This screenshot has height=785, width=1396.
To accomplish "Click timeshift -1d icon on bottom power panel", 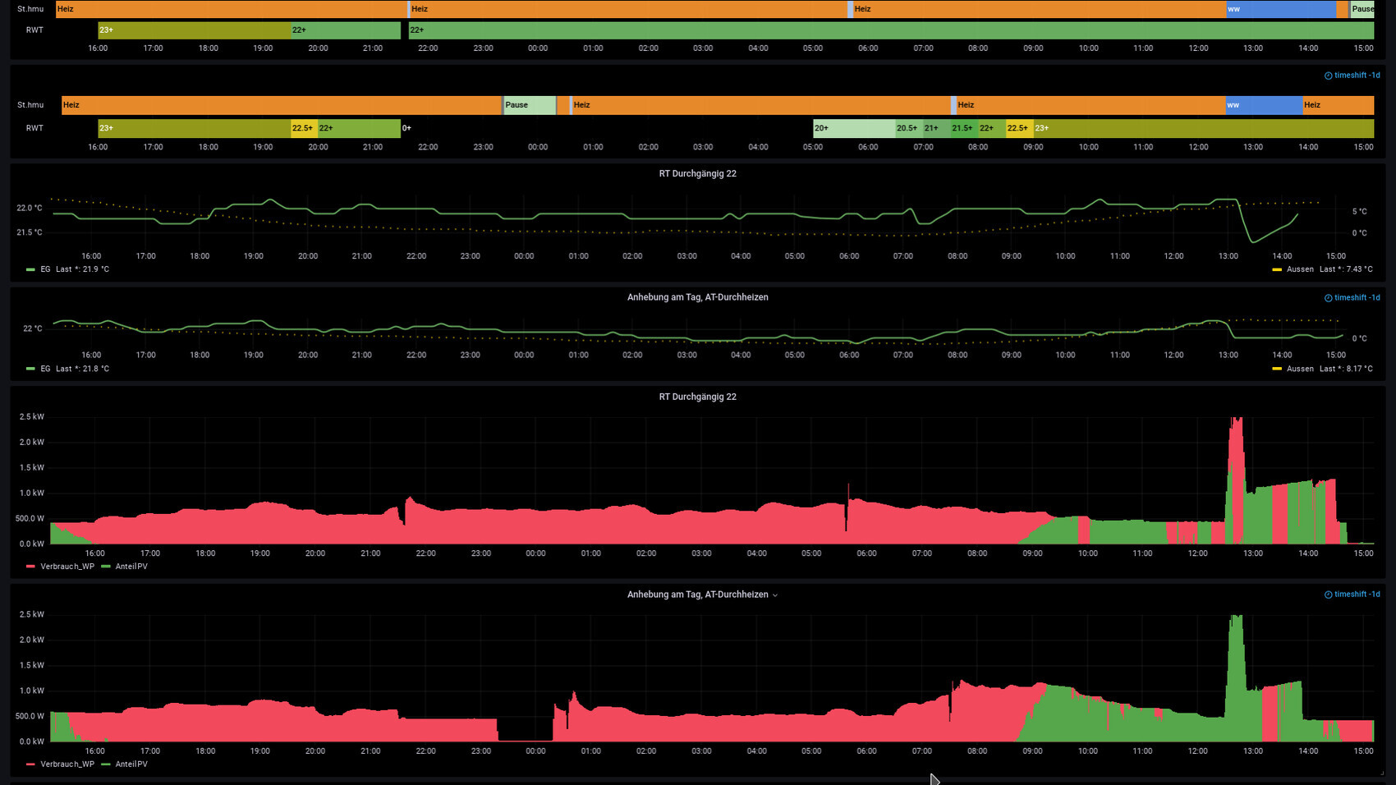I will (1328, 594).
